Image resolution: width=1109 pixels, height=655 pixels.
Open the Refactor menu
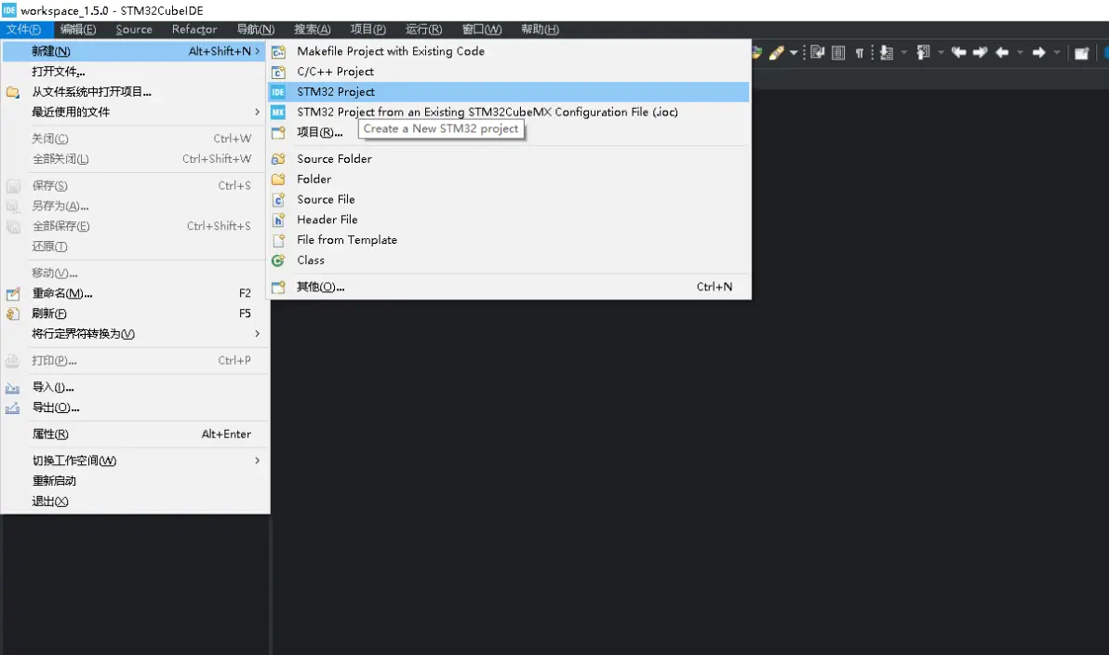[194, 29]
